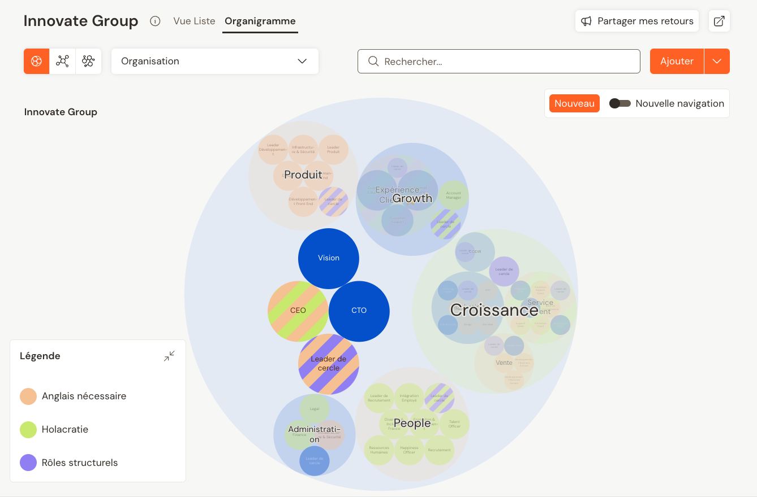Select Intégration Employé role in People

pyautogui.click(x=409, y=398)
